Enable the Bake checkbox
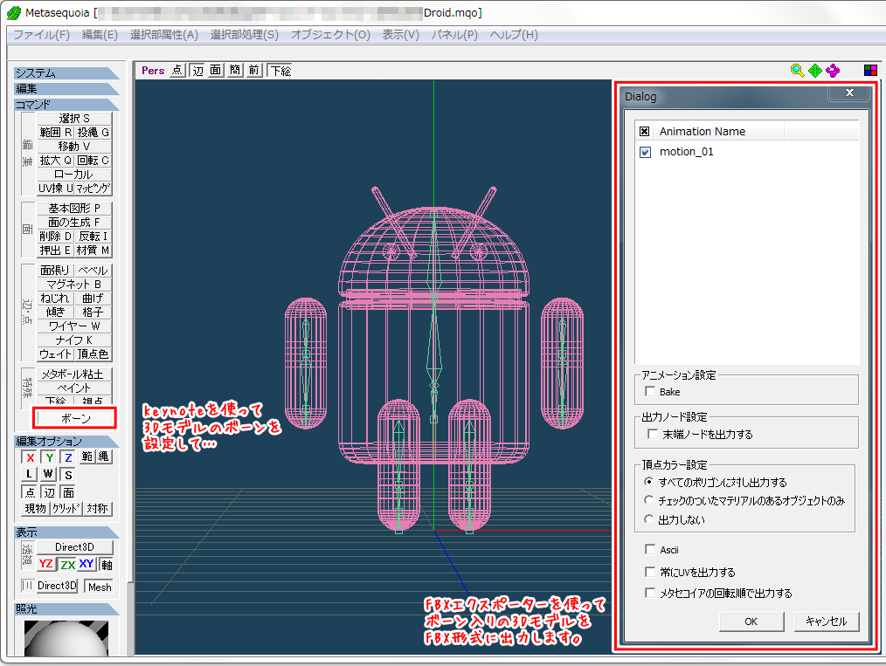Screen dimensions: 886x666 [650, 392]
